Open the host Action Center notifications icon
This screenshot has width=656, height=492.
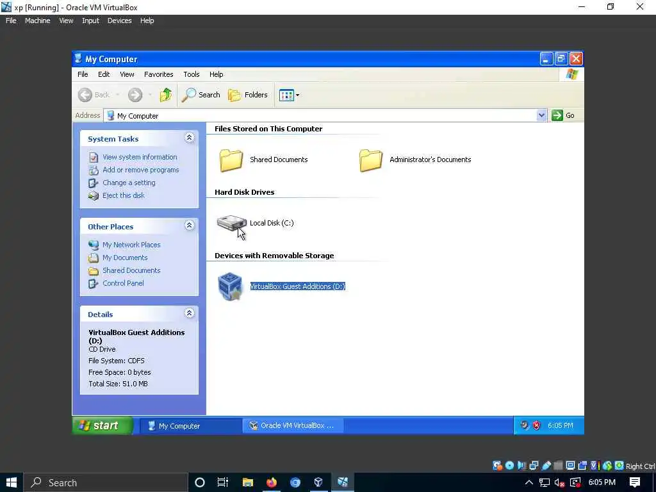(635, 482)
